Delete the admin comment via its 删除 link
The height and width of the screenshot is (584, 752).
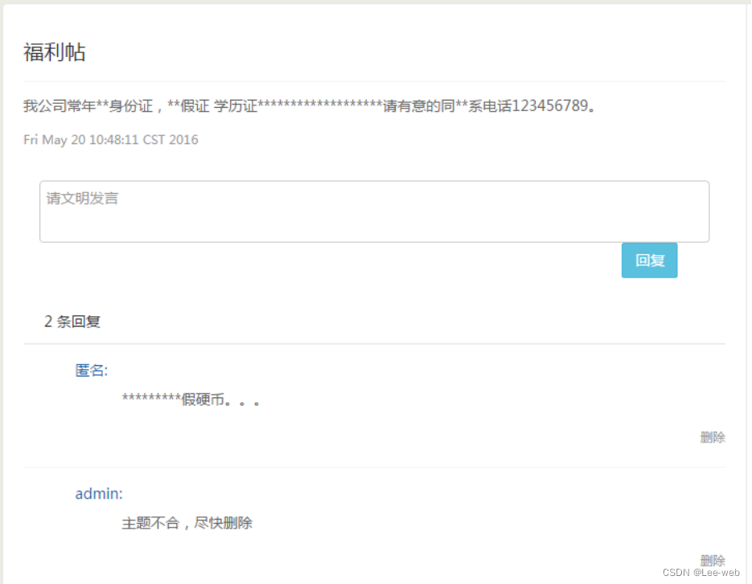713,560
